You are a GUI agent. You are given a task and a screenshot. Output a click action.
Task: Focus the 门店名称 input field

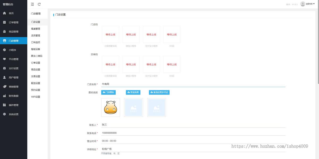[193, 84]
